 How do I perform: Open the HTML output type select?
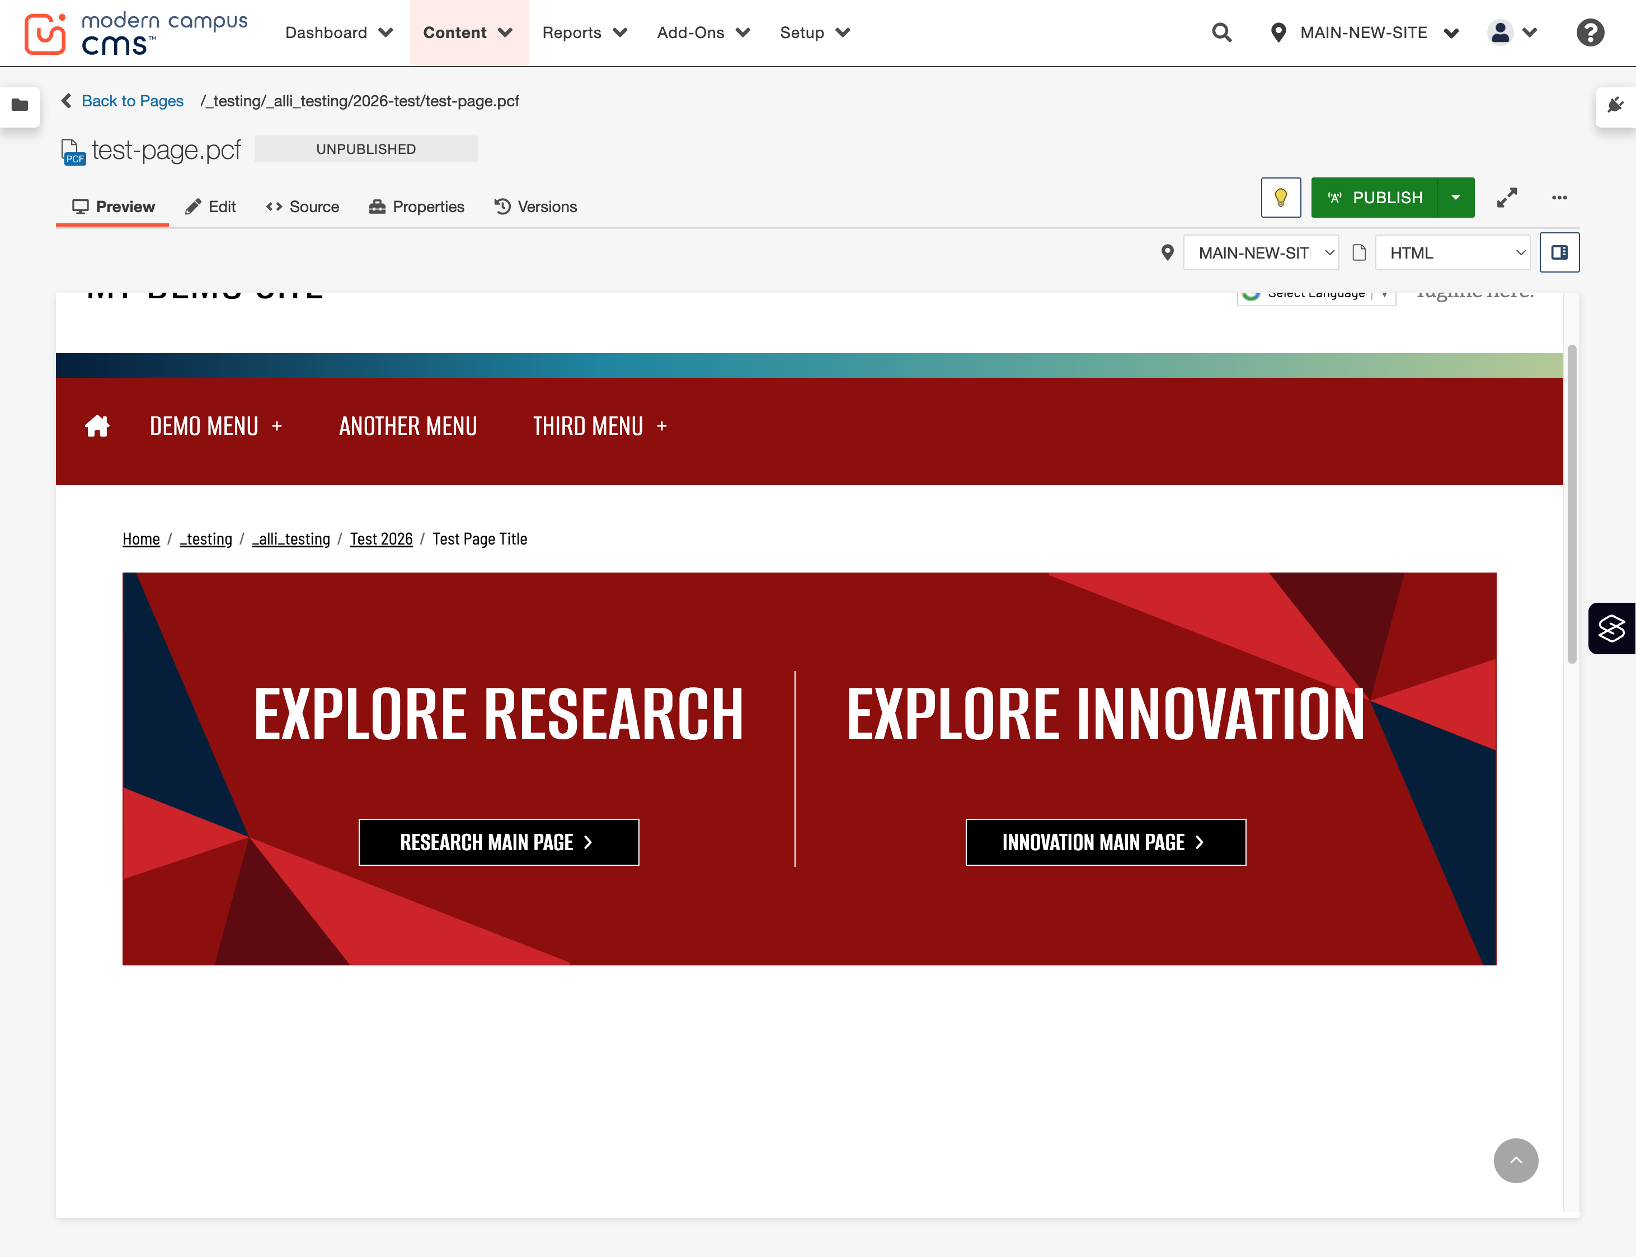(1452, 253)
